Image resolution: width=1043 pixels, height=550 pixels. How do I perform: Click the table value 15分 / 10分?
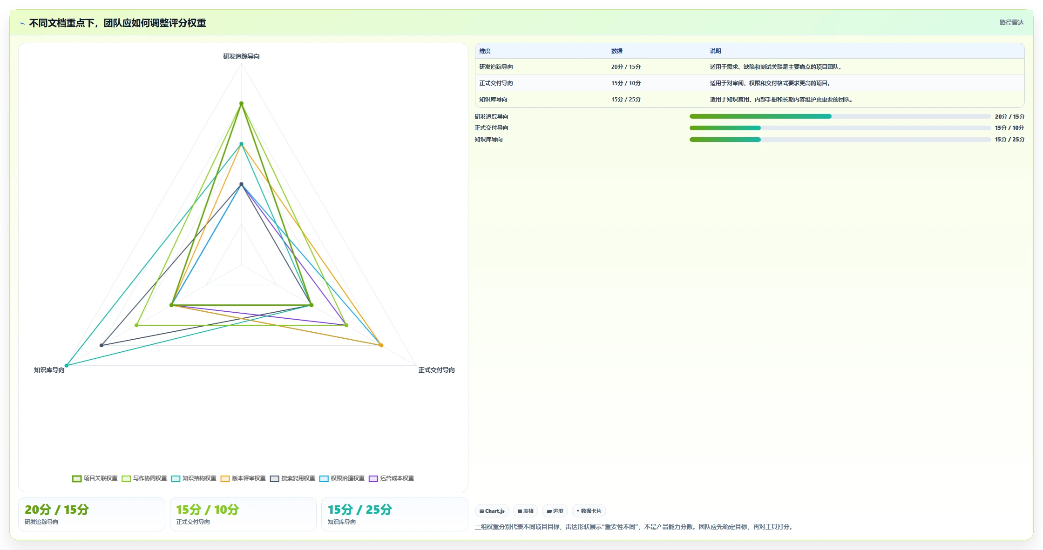point(626,83)
